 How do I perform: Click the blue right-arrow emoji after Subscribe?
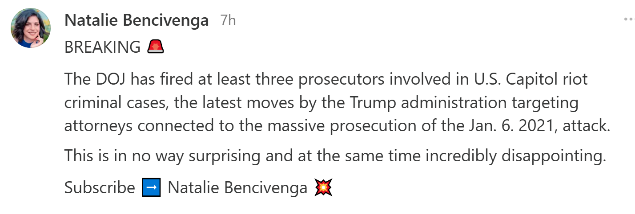(x=151, y=188)
